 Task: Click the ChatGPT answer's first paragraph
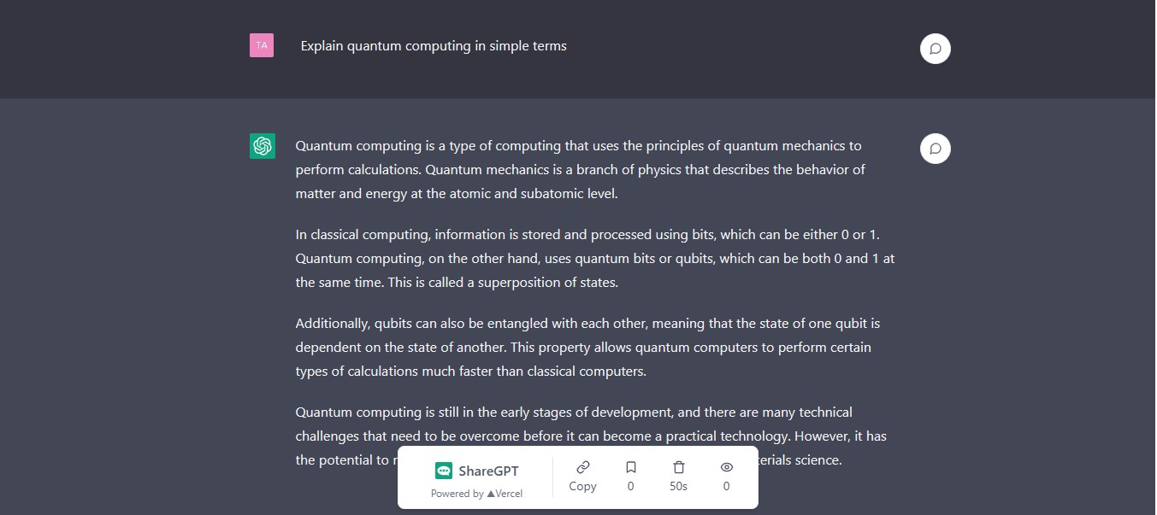point(578,169)
